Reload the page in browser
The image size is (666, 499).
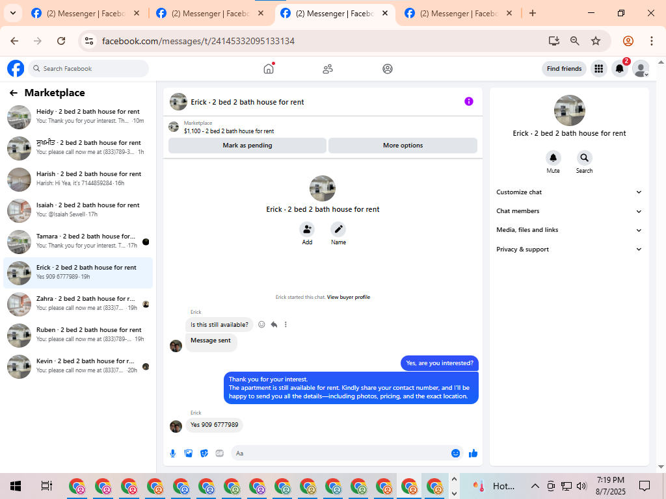pos(61,41)
